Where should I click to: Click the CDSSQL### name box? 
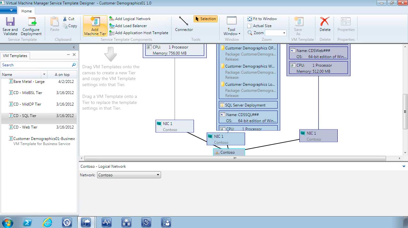click(248, 117)
